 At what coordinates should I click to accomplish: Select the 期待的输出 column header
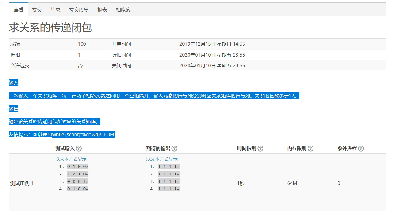[x=158, y=149]
